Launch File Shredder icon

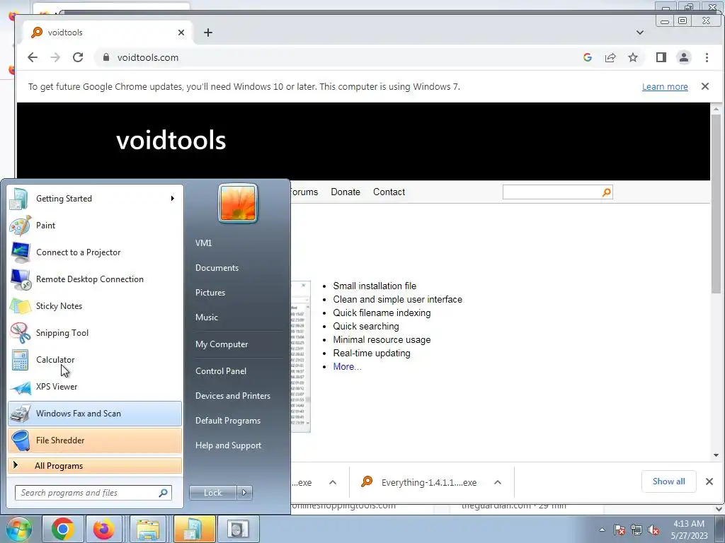(20, 440)
